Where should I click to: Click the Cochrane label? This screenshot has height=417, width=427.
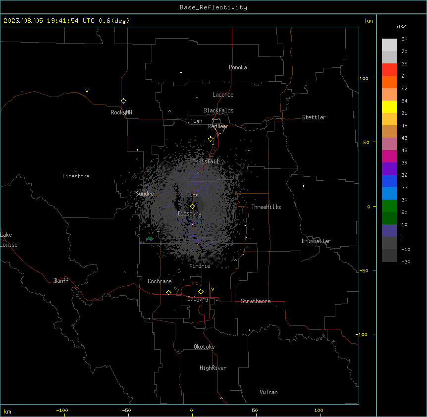coord(160,281)
